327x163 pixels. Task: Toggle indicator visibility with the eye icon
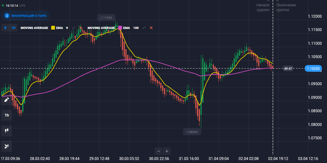point(14,28)
